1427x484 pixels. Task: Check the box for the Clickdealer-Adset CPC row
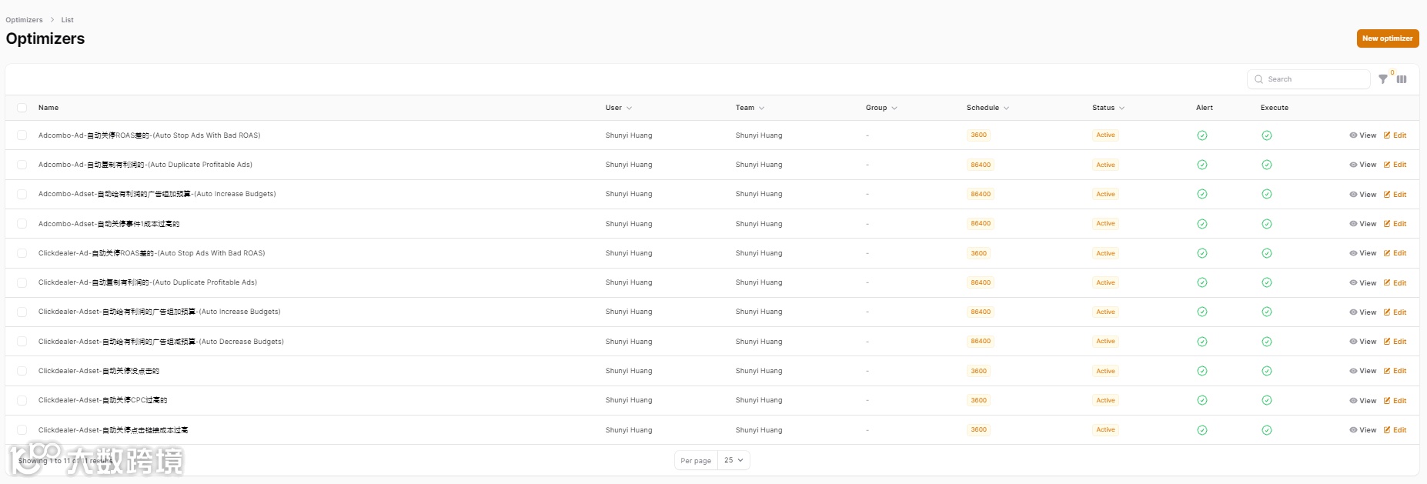coord(22,400)
